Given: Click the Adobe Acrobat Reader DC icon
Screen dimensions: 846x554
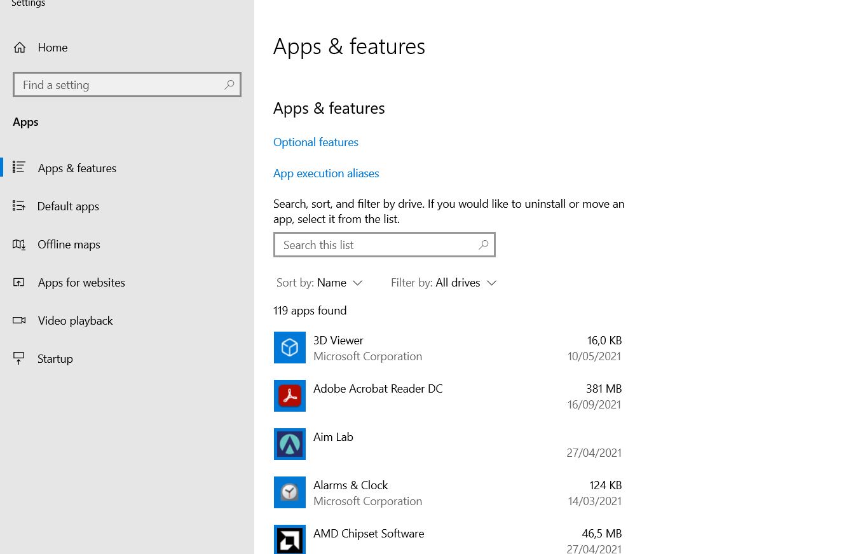Looking at the screenshot, I should [290, 396].
